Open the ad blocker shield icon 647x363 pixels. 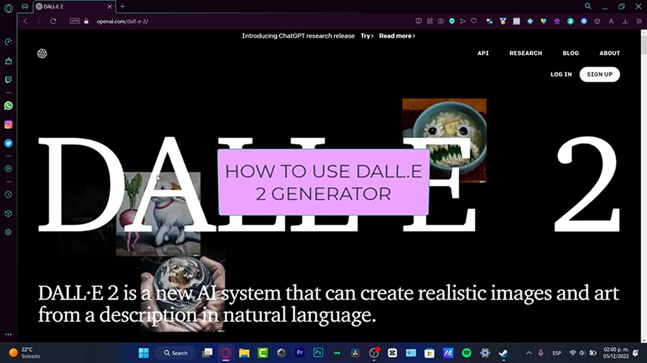[x=452, y=21]
